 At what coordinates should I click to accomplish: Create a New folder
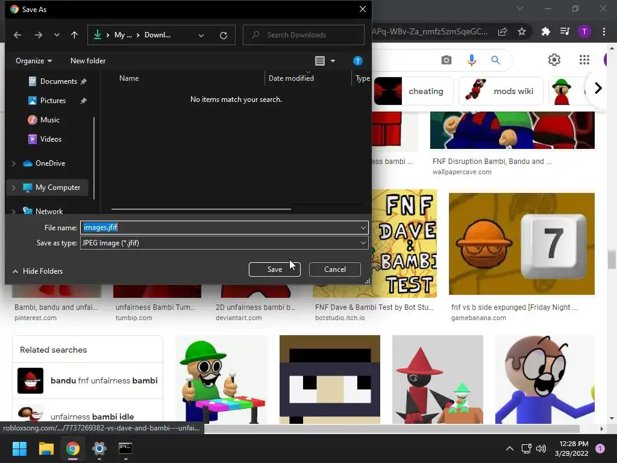pos(88,61)
